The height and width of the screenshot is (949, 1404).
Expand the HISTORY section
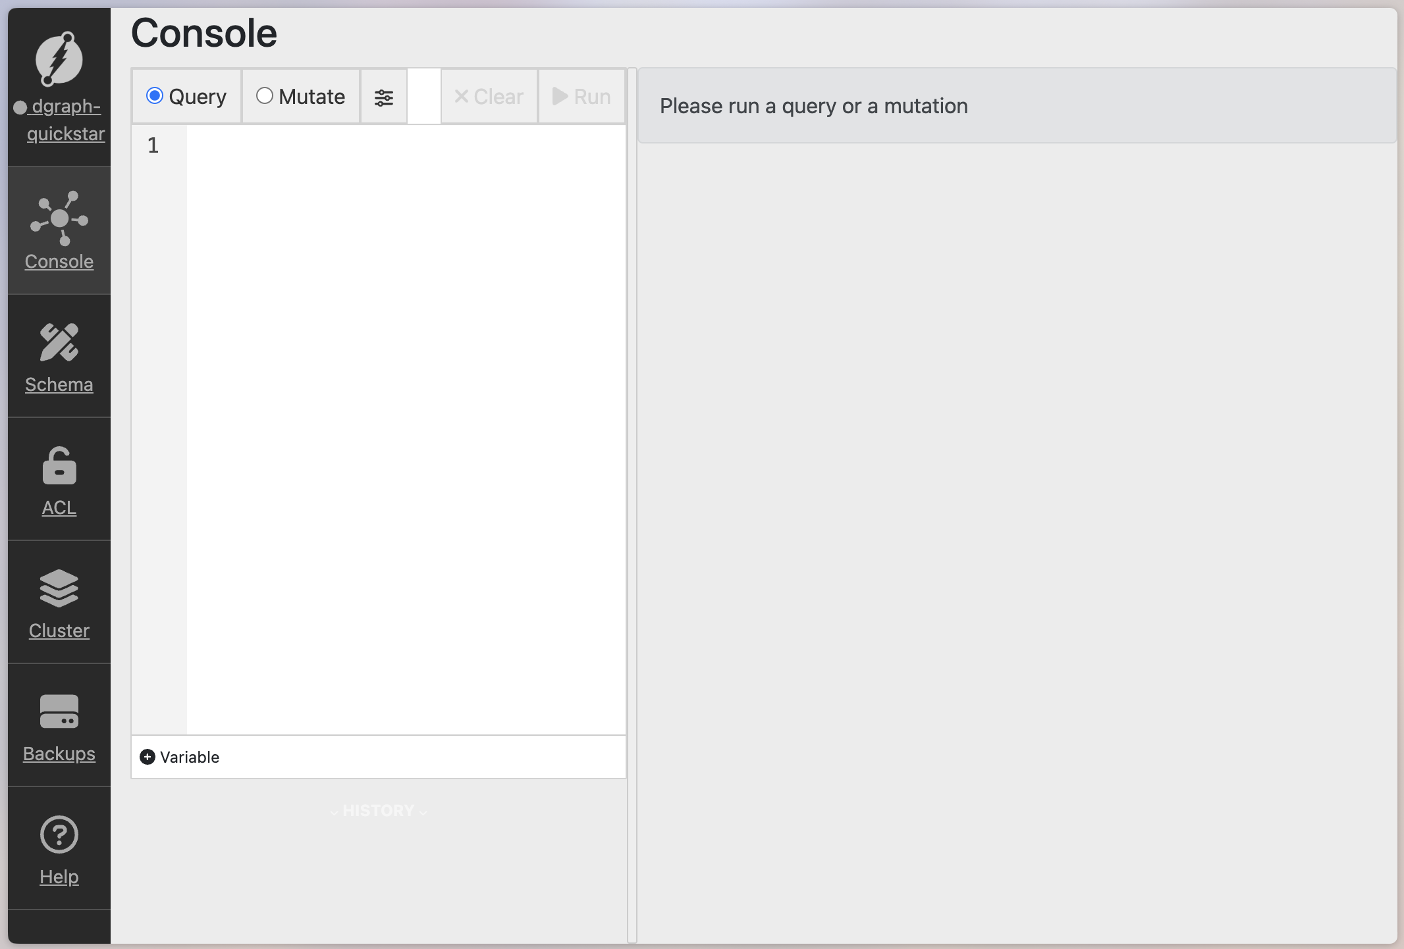[379, 811]
